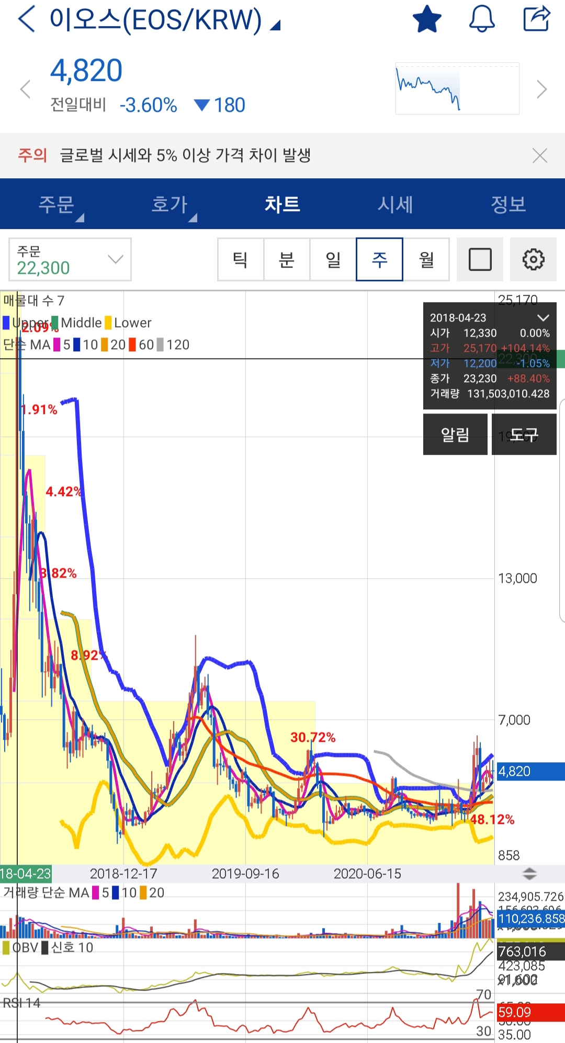Image resolution: width=565 pixels, height=1043 pixels.
Task: Click the 13,000 price axis label
Action: [x=517, y=578]
